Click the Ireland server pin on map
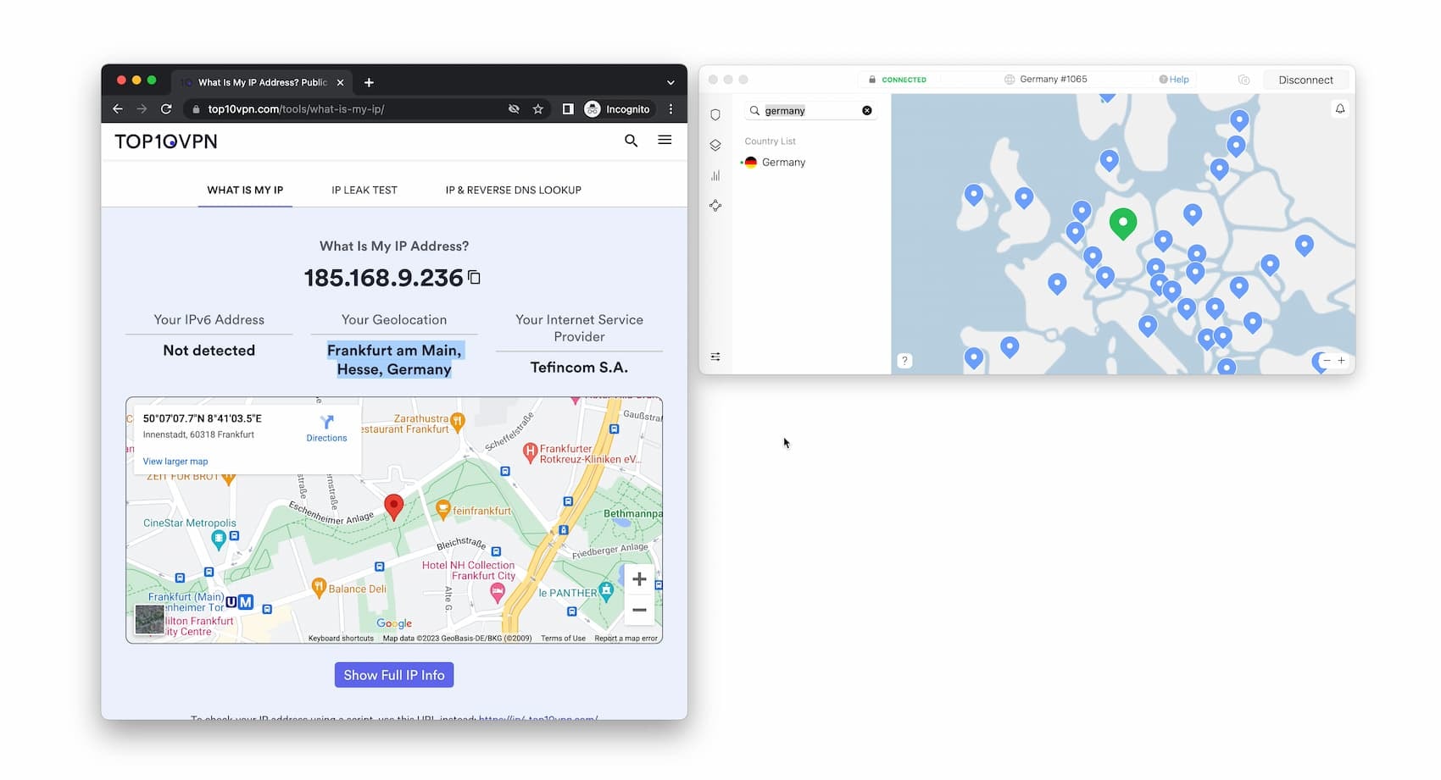Viewport: 1441px width, 780px height. (974, 195)
